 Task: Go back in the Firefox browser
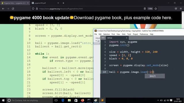pos(3,9)
